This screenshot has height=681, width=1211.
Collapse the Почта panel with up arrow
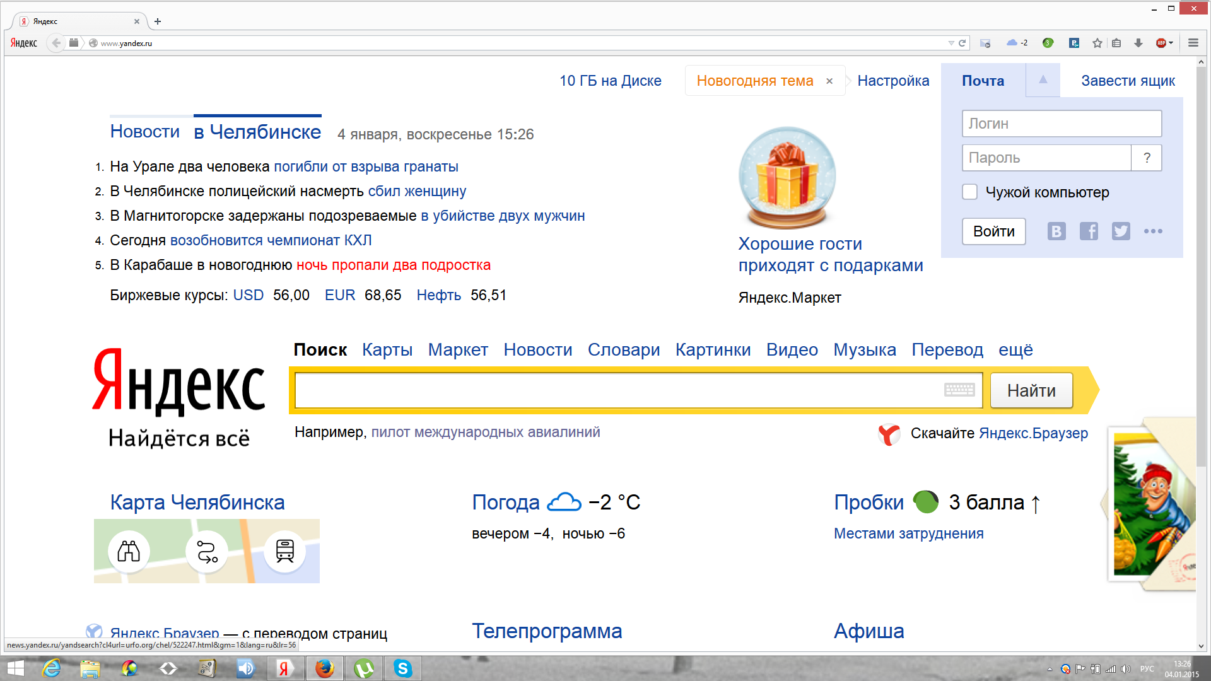tap(1043, 80)
